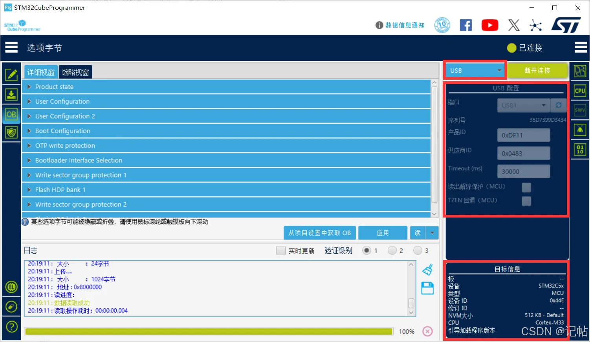Expand Bootloader Interface Selection section
590x342 pixels.
click(x=226, y=160)
